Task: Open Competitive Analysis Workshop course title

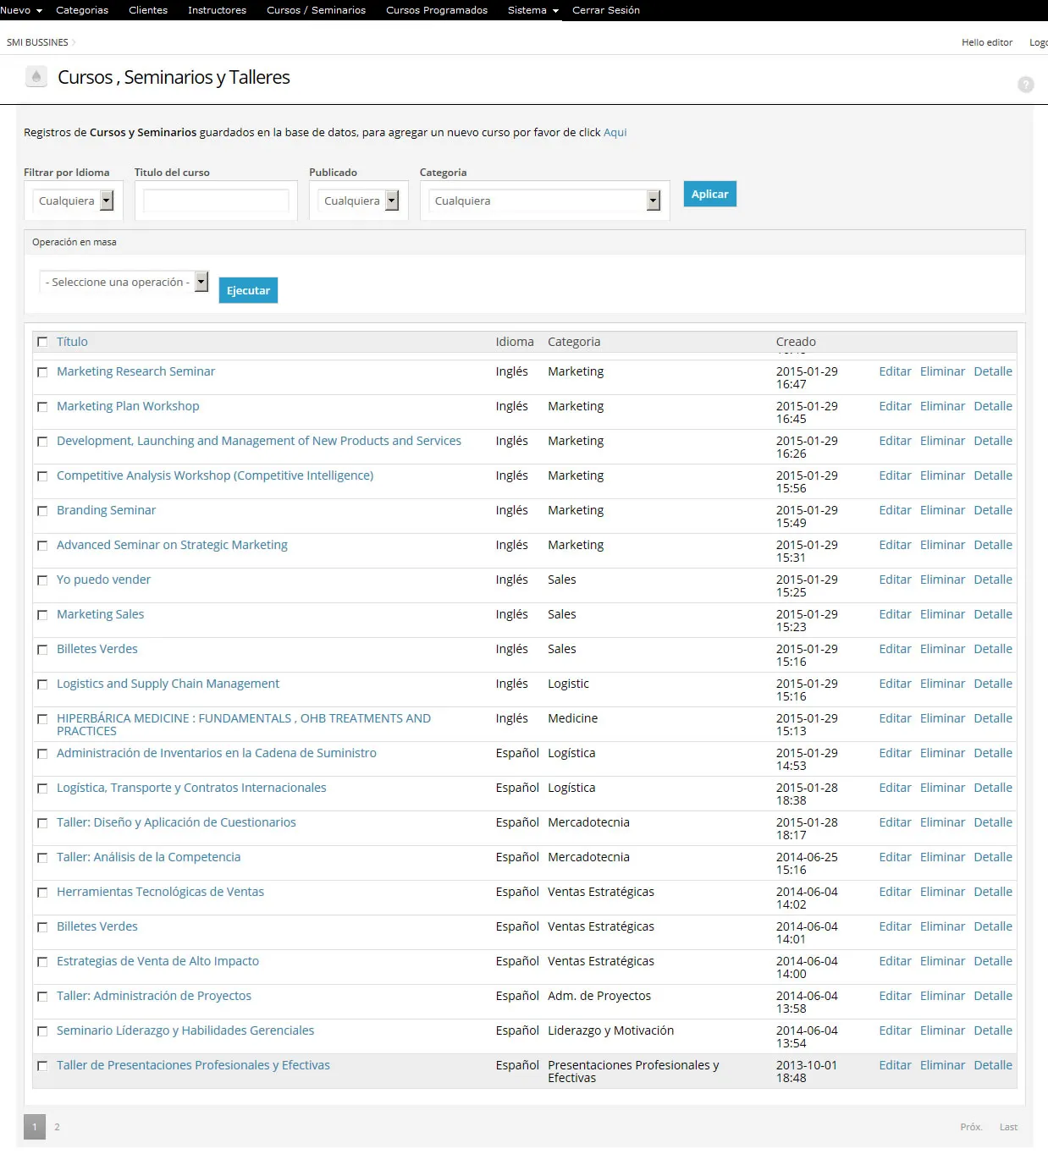Action: click(215, 475)
